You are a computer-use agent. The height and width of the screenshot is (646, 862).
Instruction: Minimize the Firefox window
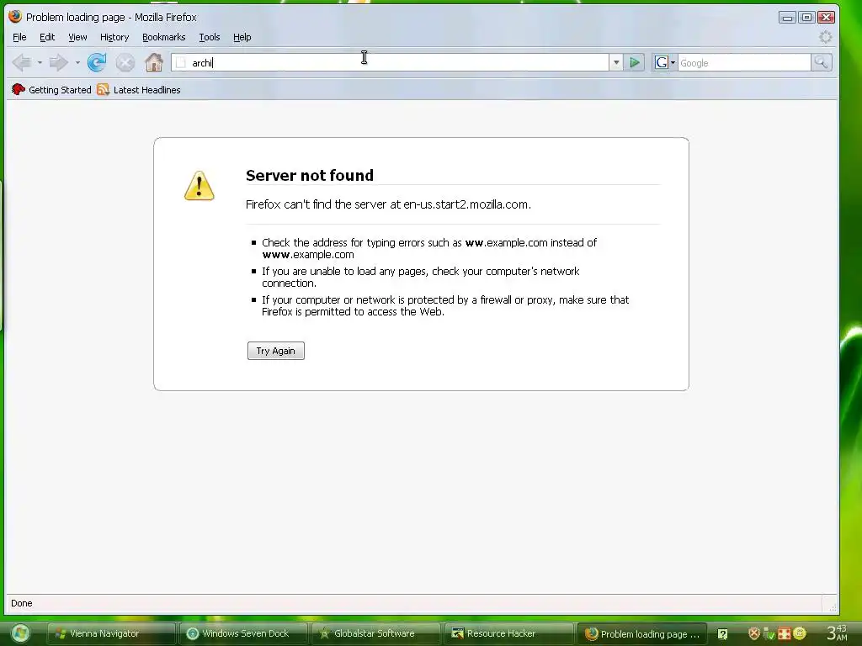point(787,18)
